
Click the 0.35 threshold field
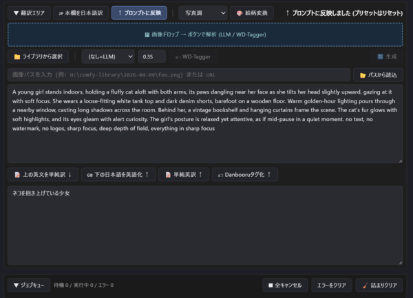coord(152,56)
